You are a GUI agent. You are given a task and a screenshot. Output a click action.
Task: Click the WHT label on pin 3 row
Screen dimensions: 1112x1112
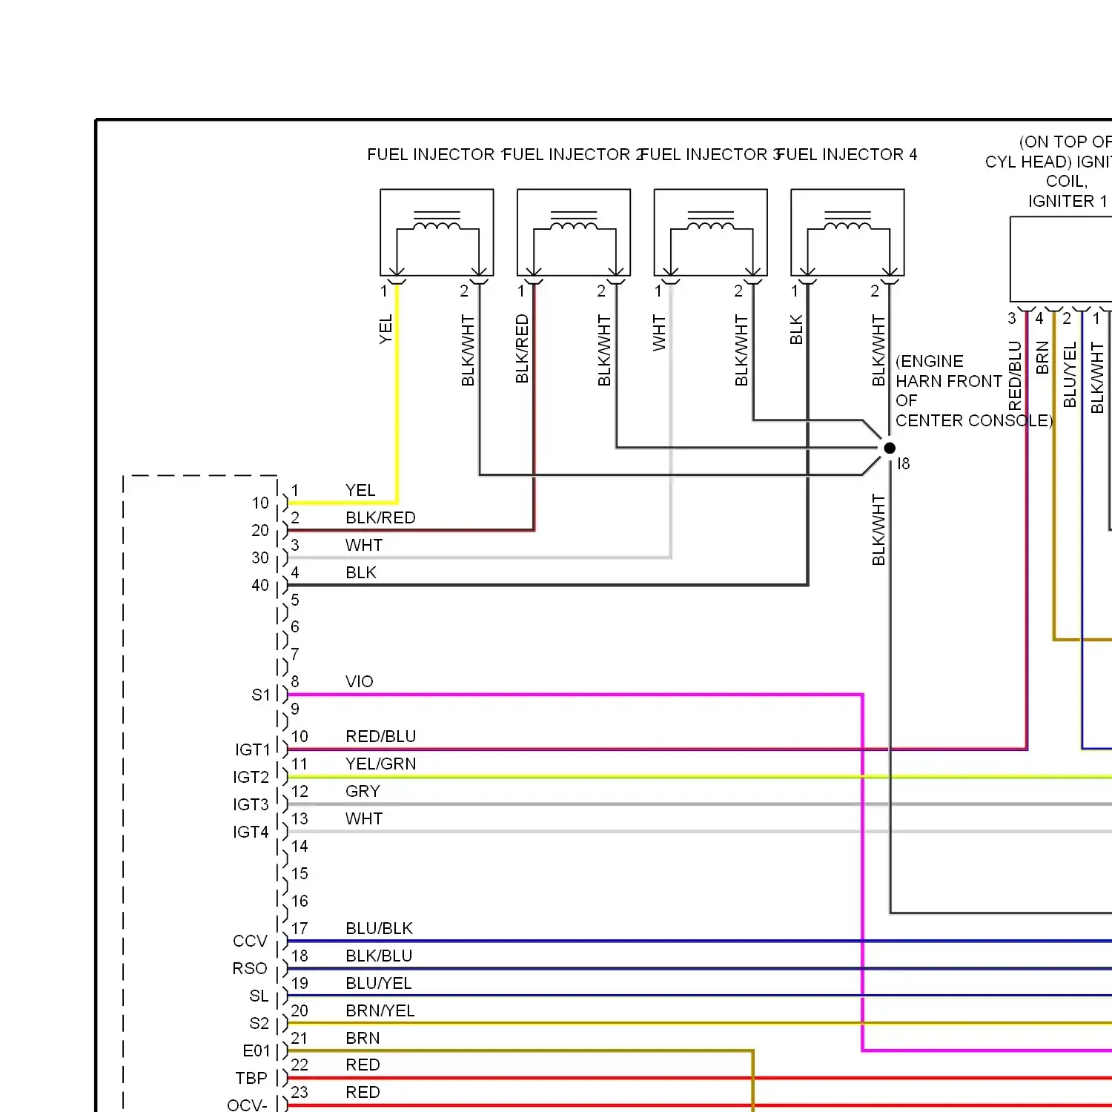coord(364,545)
